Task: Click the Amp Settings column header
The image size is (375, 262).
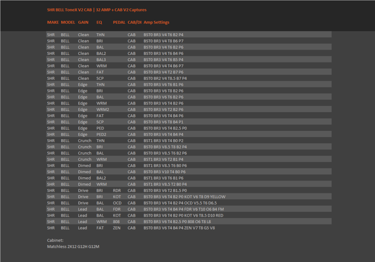Action: click(x=156, y=22)
